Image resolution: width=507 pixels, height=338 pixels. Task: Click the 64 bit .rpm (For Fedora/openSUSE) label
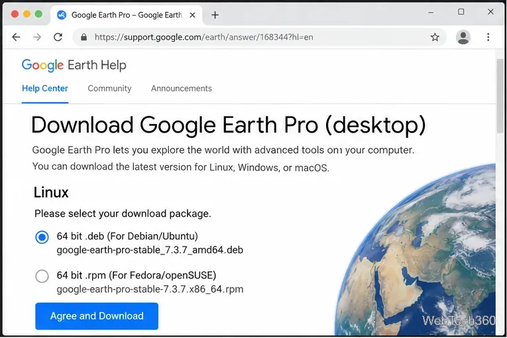[x=137, y=275]
